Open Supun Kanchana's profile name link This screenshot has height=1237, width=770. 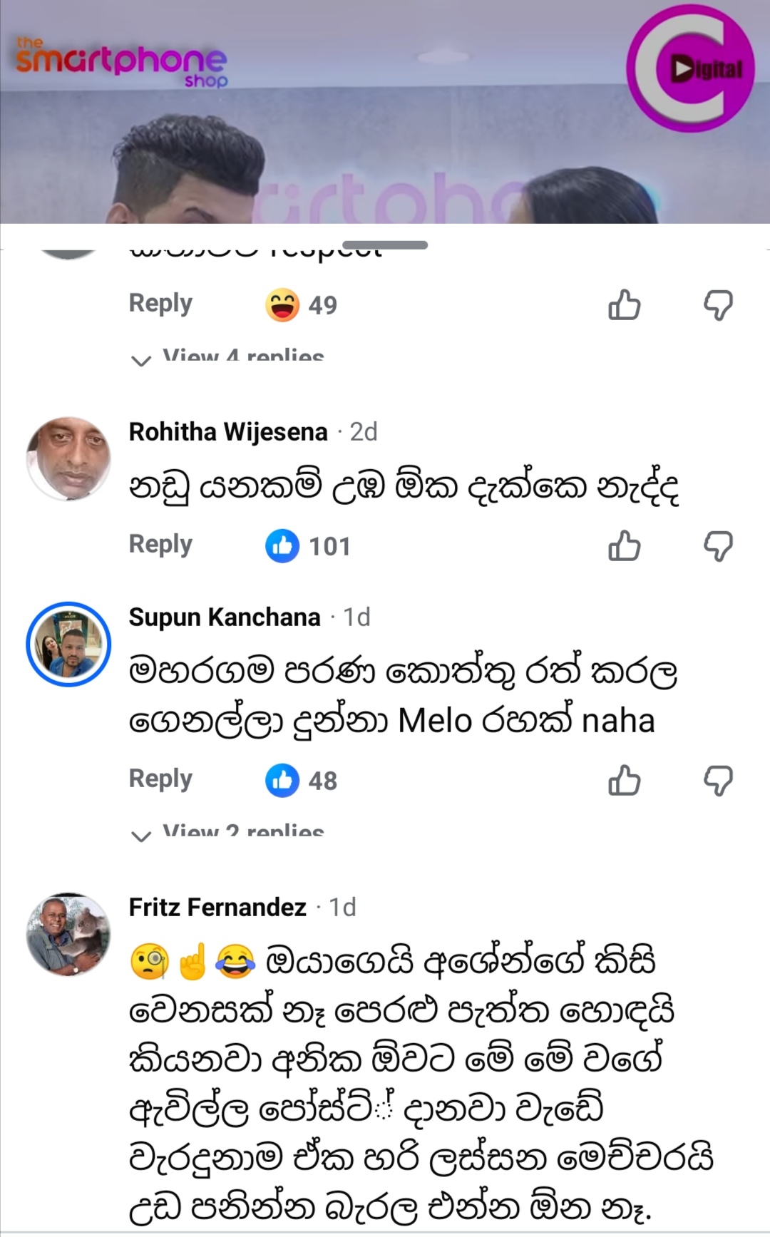click(x=225, y=617)
